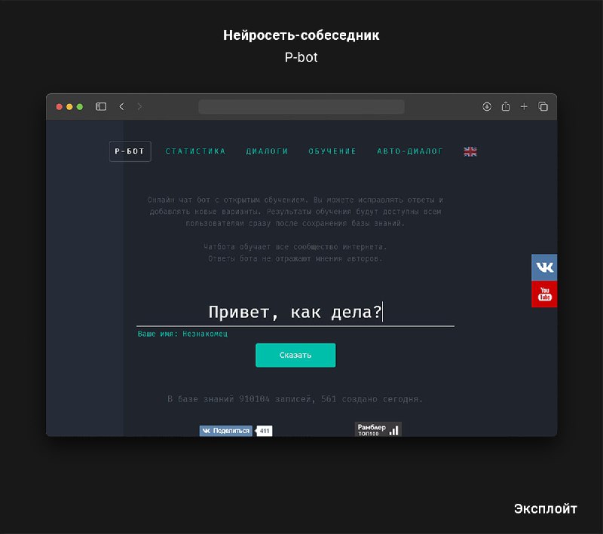603x534 pixels.
Task: Switch language via the British flag icon
Action: (470, 151)
